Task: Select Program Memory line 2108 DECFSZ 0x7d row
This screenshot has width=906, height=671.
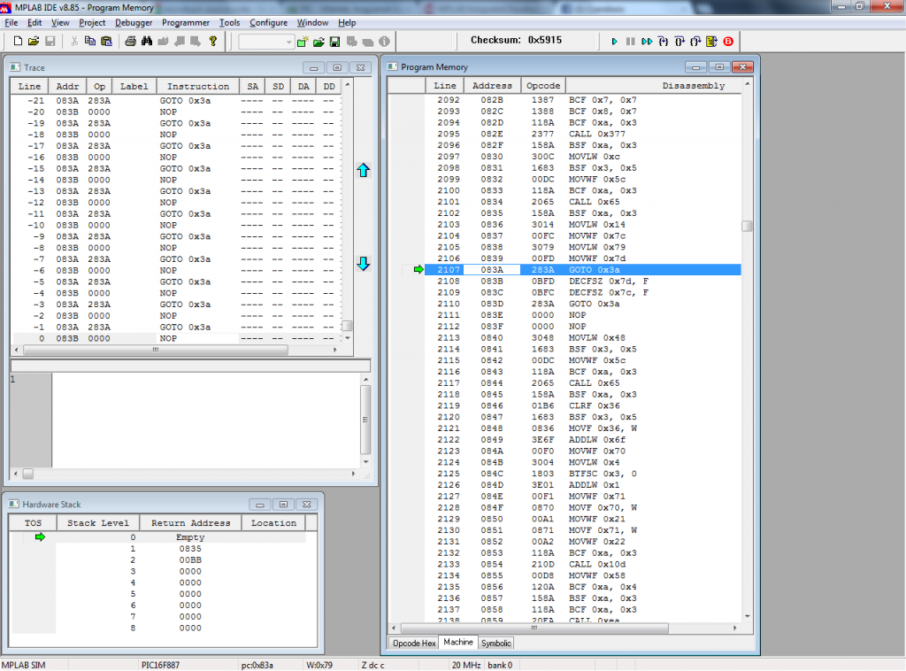Action: tap(582, 282)
